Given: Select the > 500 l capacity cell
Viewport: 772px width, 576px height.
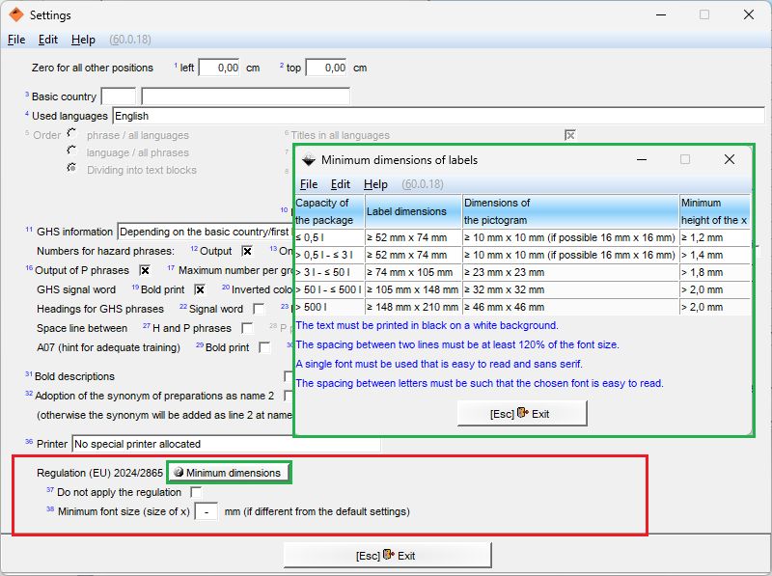Looking at the screenshot, I should 329,307.
